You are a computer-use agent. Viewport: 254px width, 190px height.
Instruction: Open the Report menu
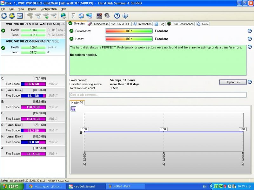[32, 9]
